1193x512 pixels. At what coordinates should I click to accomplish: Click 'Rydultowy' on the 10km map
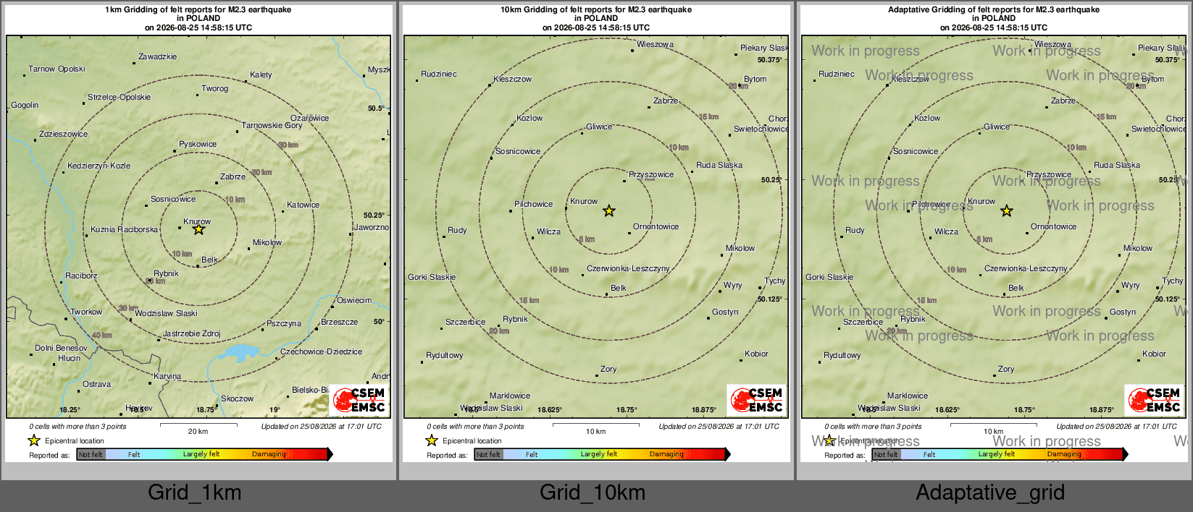tap(445, 355)
